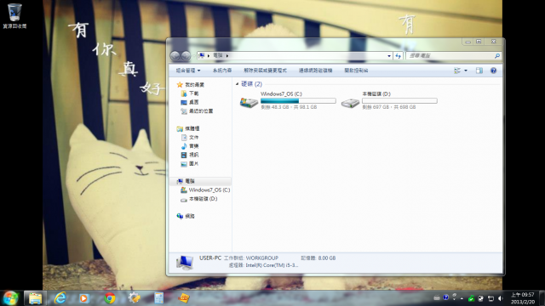This screenshot has height=306, width=545.
Task: Open the Organize (組合管理) dropdown menu
Action: click(187, 71)
